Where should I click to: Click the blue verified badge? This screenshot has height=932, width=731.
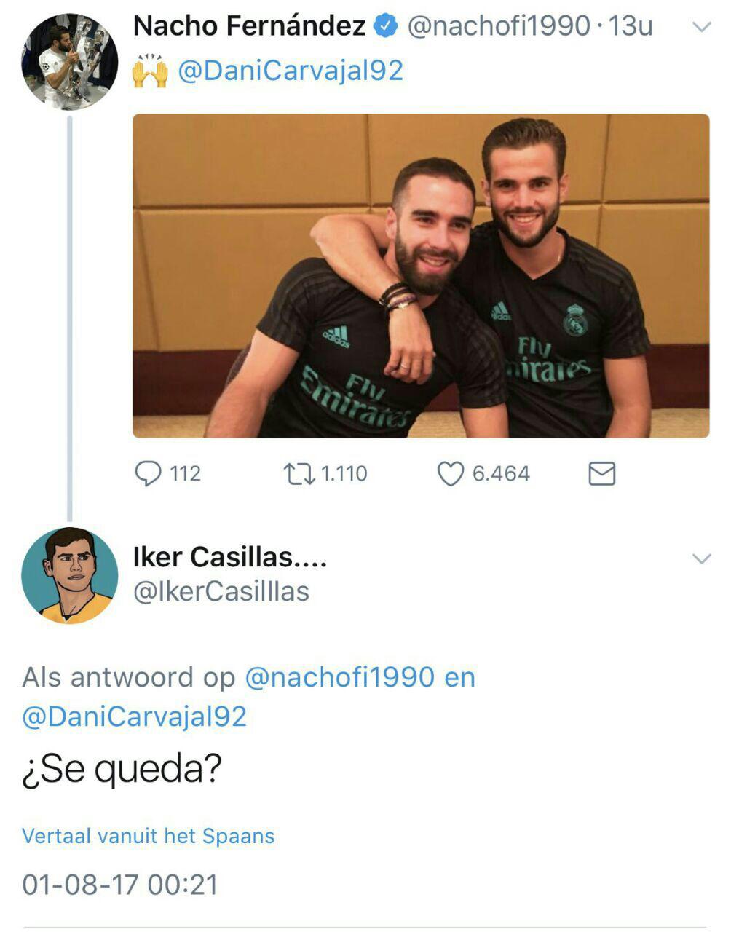pos(386,27)
